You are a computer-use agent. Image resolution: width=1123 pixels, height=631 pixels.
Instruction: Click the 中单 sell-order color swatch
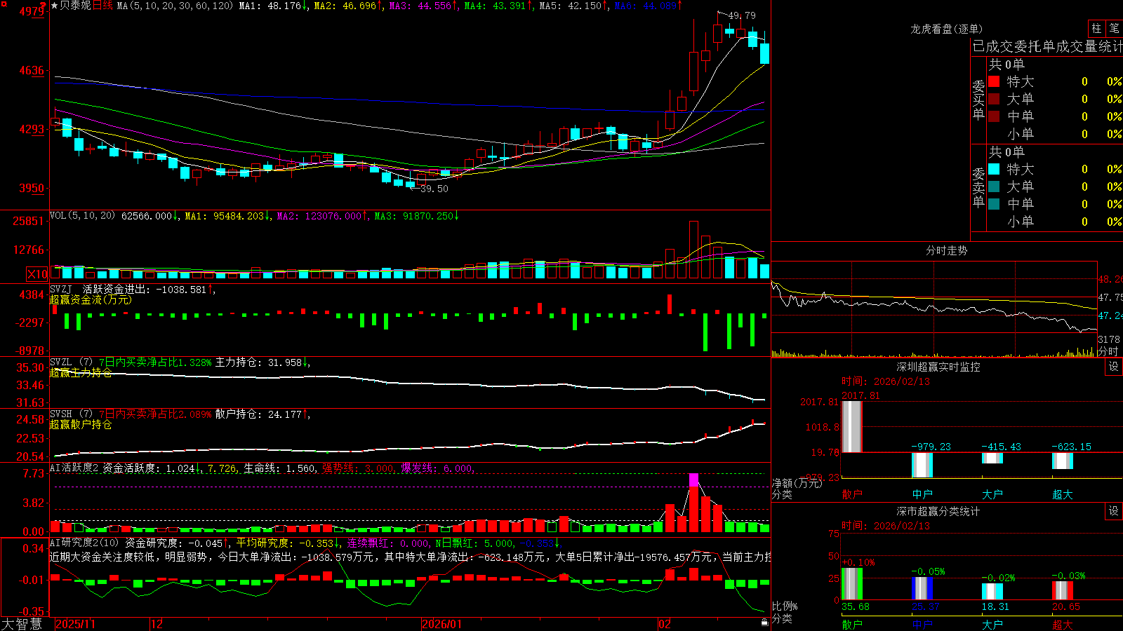pos(994,204)
